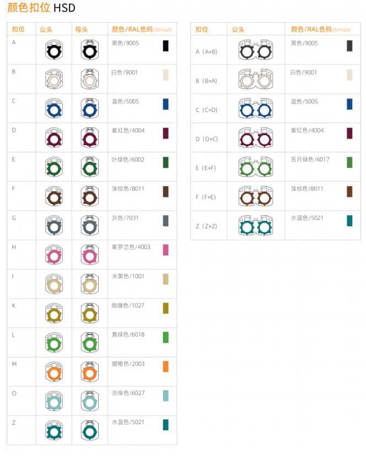Pick the pink swatch beside 紫罗兰色/4003

tap(165, 250)
